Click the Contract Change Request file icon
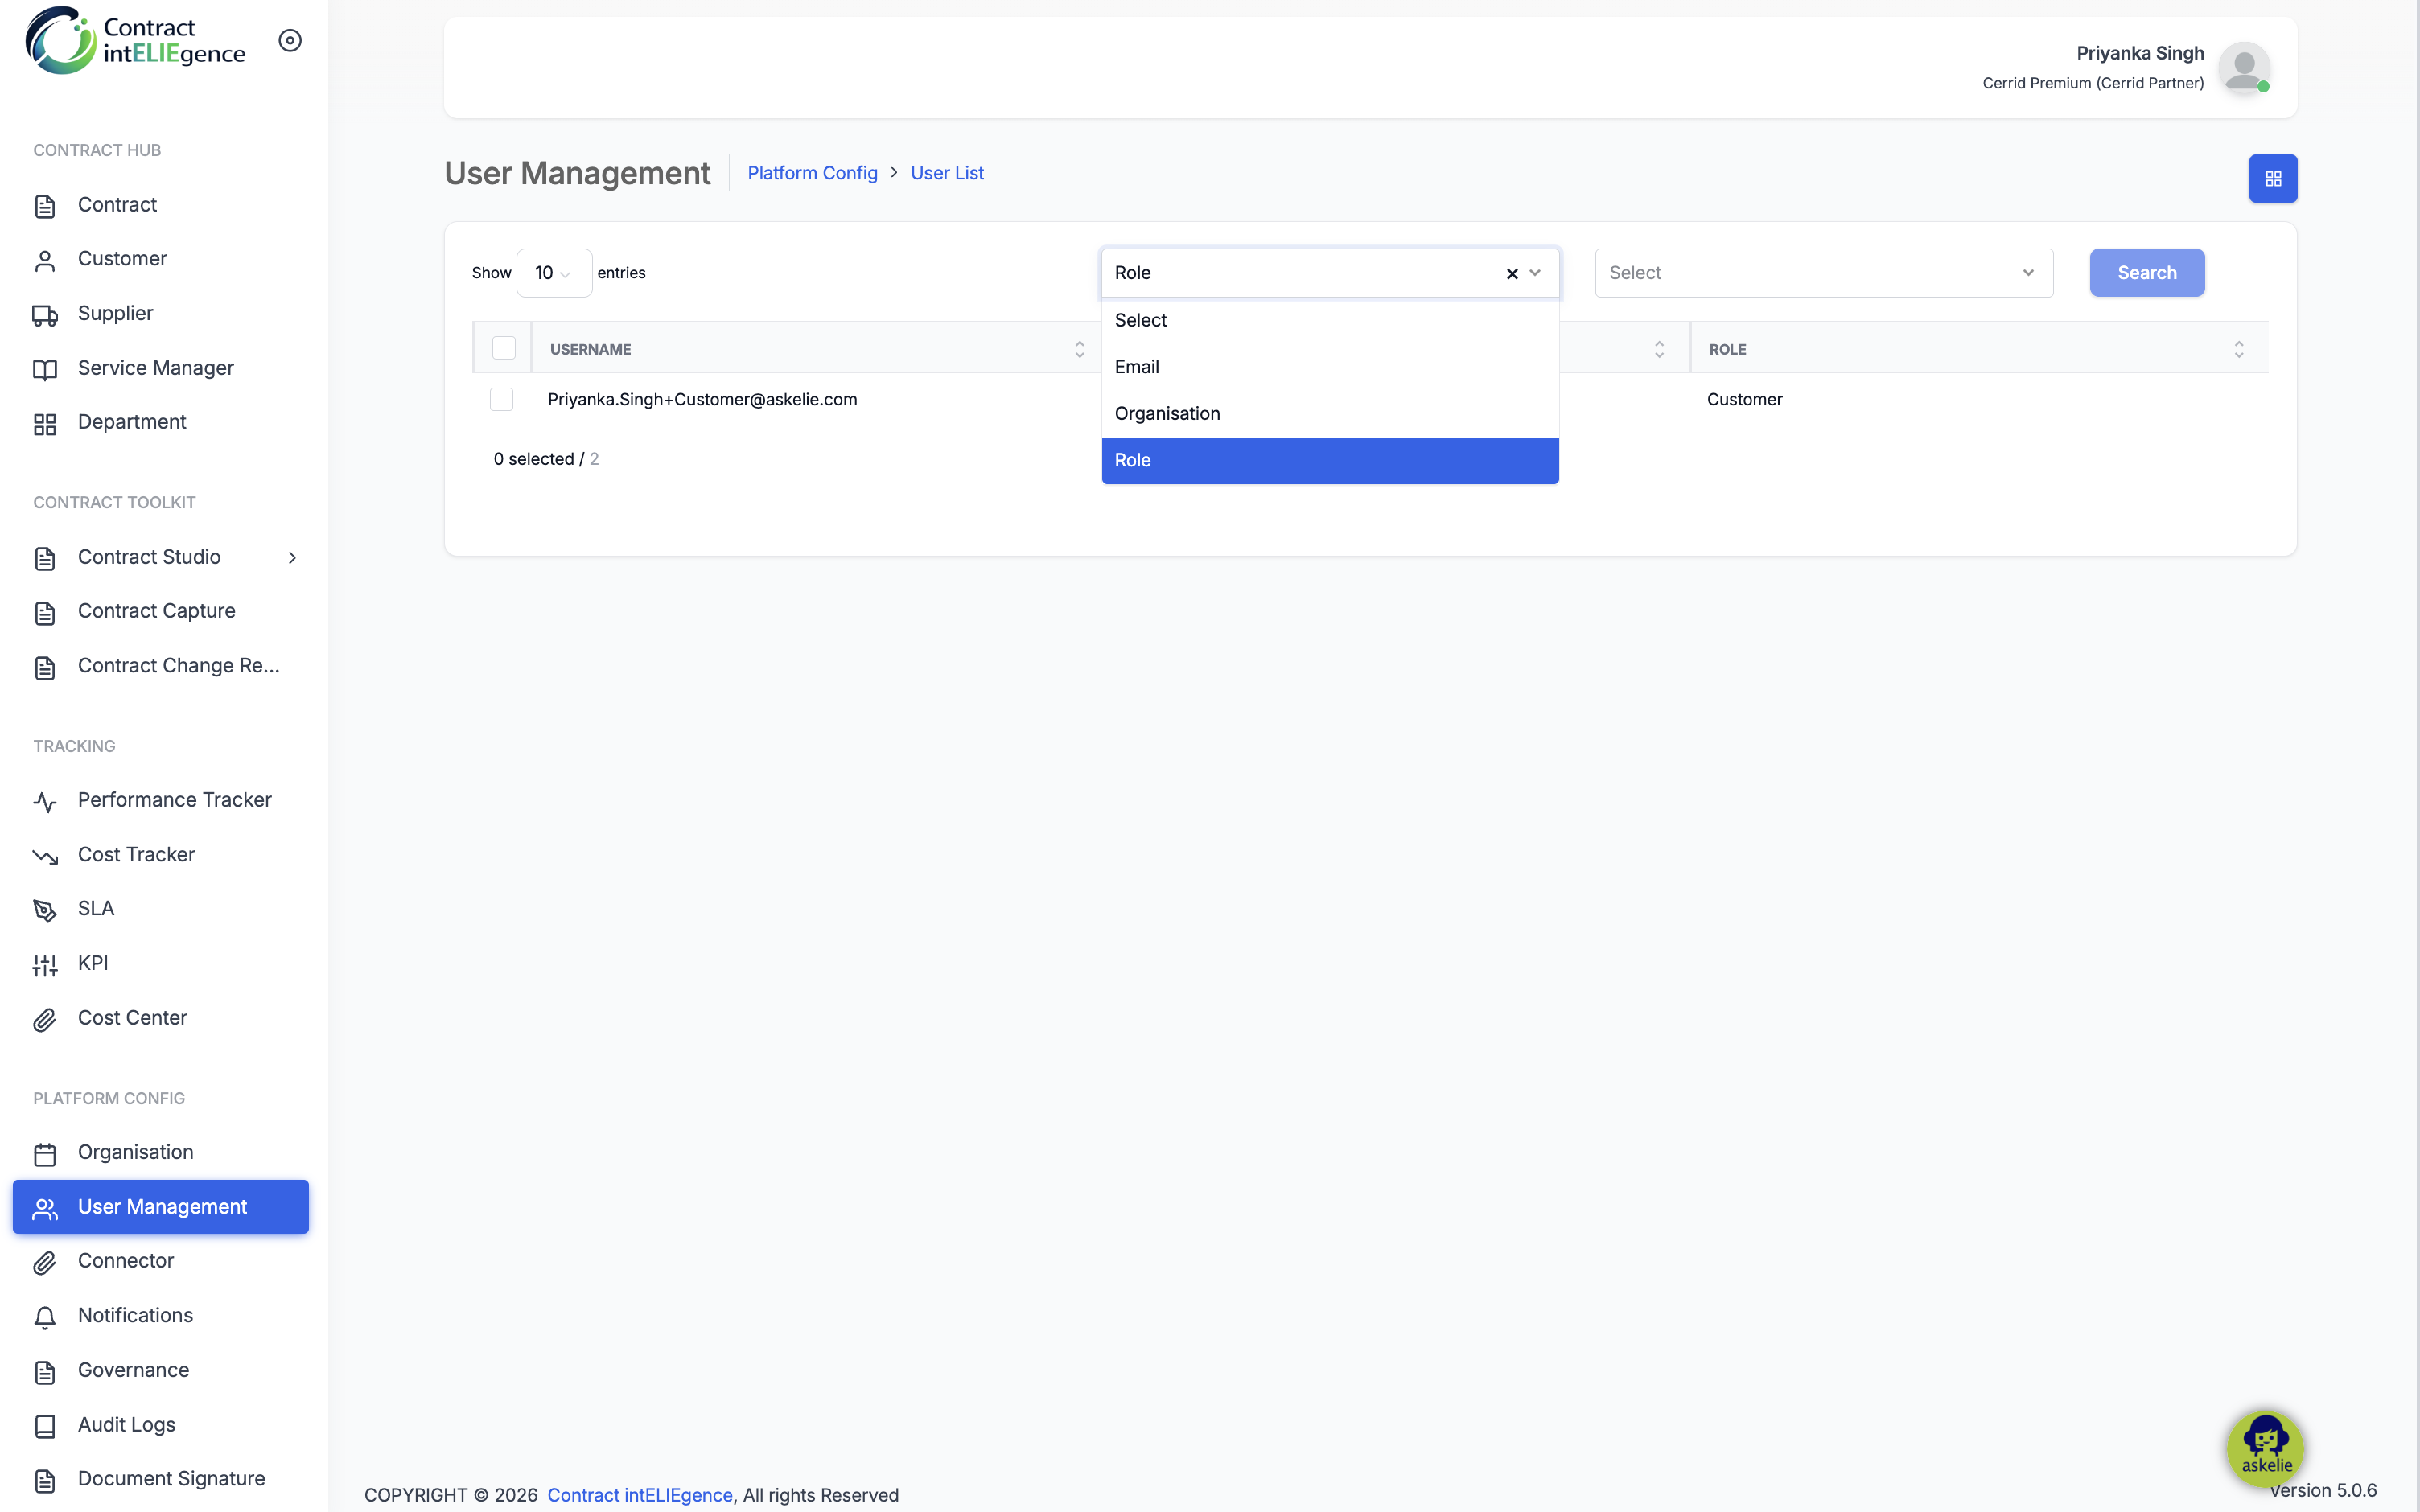The height and width of the screenshot is (1512, 2420). pyautogui.click(x=45, y=667)
